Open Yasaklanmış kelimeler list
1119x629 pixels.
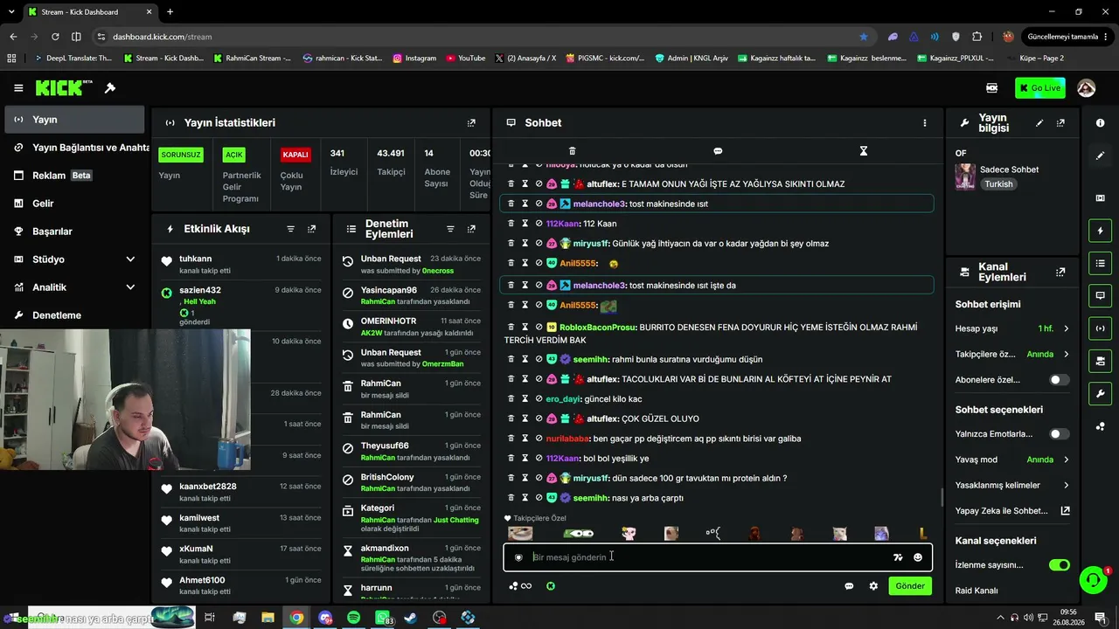1012,485
